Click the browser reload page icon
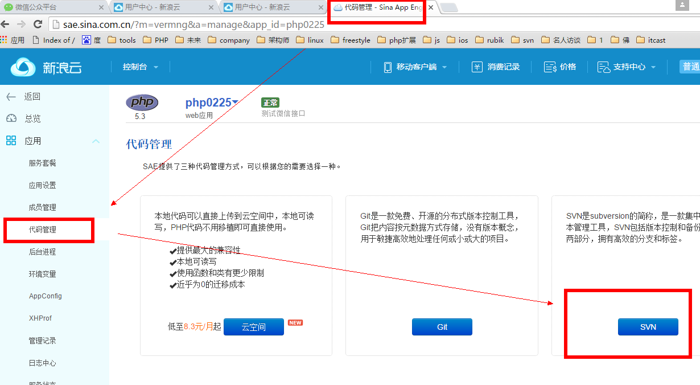The image size is (700, 385). tap(38, 24)
